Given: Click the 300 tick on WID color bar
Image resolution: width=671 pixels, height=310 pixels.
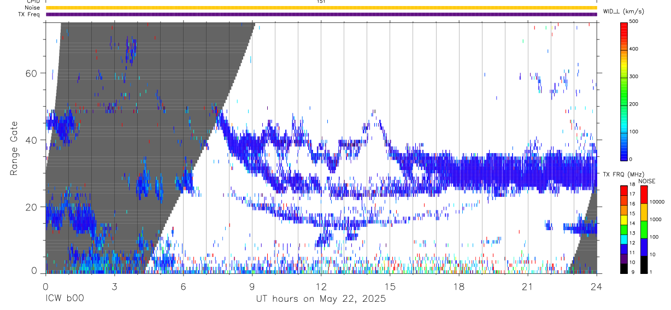Looking at the screenshot, I should 634,76.
